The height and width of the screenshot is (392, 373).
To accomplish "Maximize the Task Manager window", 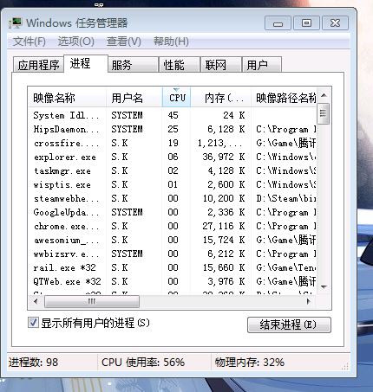I will pyautogui.click(x=306, y=23).
